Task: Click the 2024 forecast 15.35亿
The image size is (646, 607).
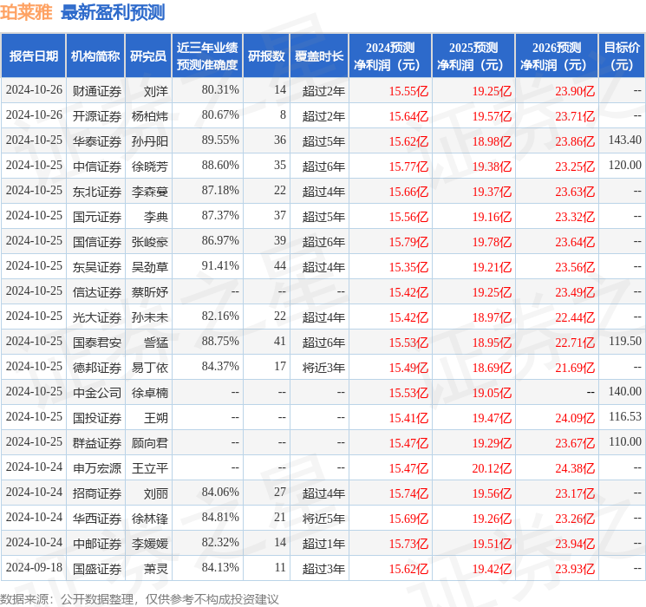Action: pyautogui.click(x=408, y=267)
